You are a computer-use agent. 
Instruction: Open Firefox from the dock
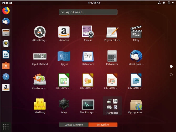[6, 11]
